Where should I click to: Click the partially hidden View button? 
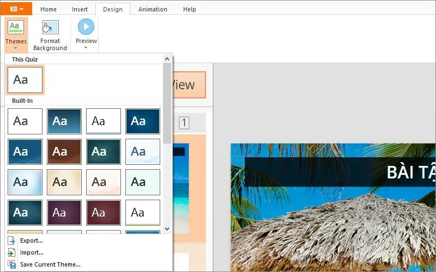189,85
